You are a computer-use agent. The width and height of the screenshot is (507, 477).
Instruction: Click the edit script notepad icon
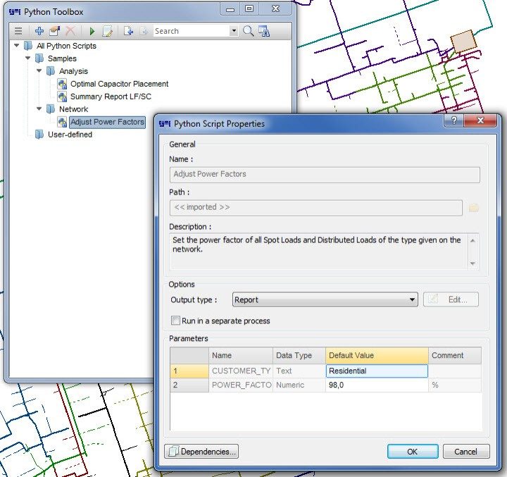[108, 31]
